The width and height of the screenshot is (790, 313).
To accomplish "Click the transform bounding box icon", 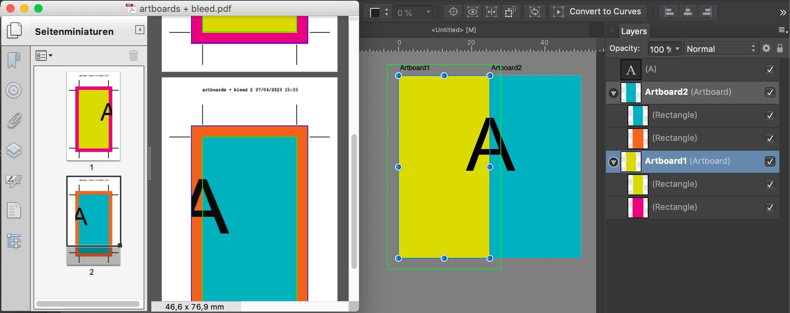I will click(x=510, y=12).
